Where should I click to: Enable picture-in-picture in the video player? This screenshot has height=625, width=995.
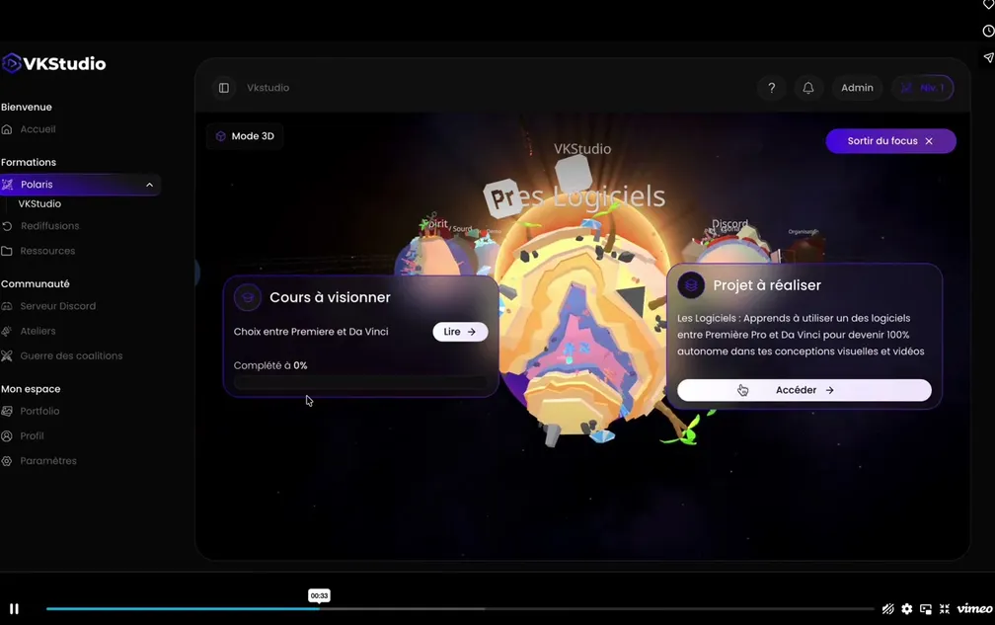[x=925, y=609]
